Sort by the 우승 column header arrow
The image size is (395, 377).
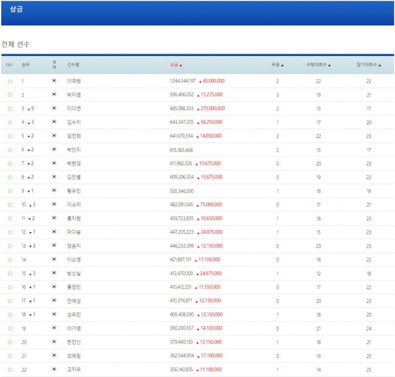click(x=277, y=65)
